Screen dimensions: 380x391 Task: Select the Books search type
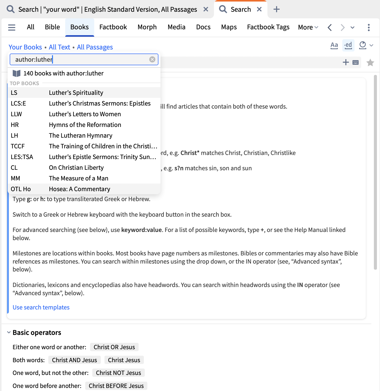coord(80,27)
